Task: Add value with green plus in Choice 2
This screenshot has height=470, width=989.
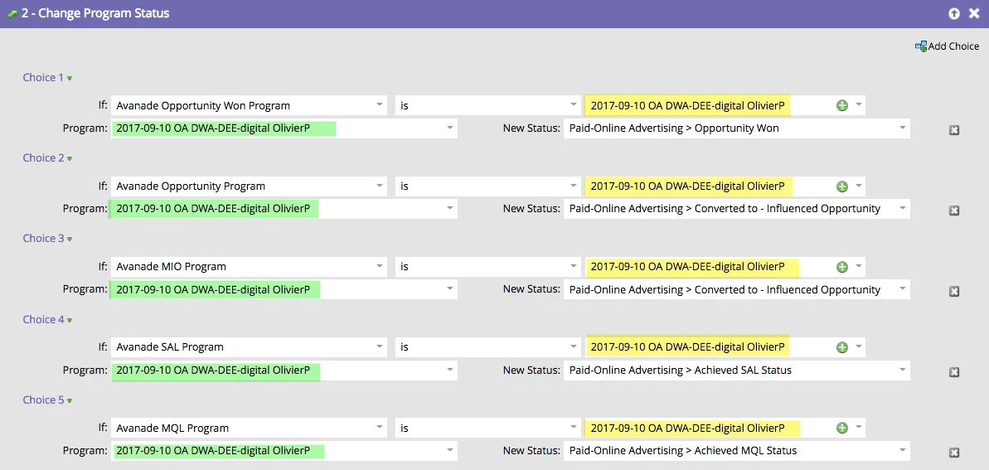Action: pos(842,187)
